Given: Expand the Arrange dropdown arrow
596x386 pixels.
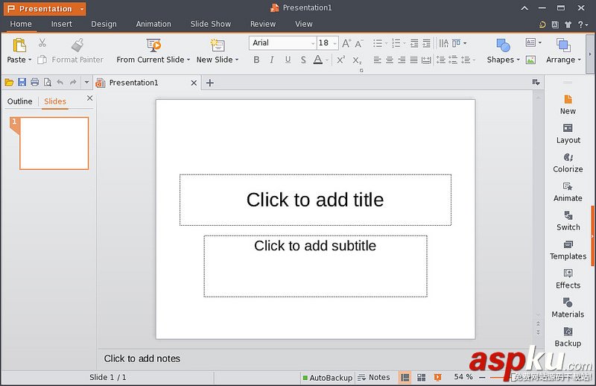Looking at the screenshot, I should (580, 60).
